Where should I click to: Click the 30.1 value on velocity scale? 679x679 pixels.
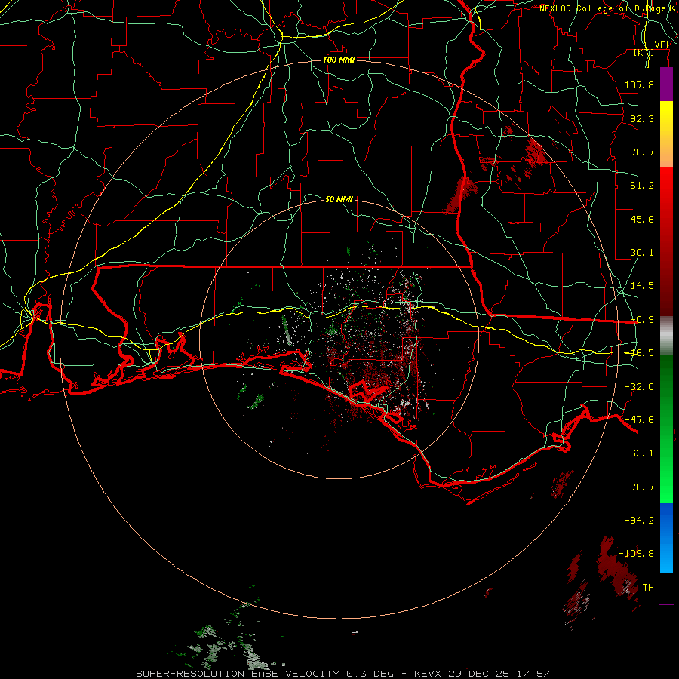642,253
